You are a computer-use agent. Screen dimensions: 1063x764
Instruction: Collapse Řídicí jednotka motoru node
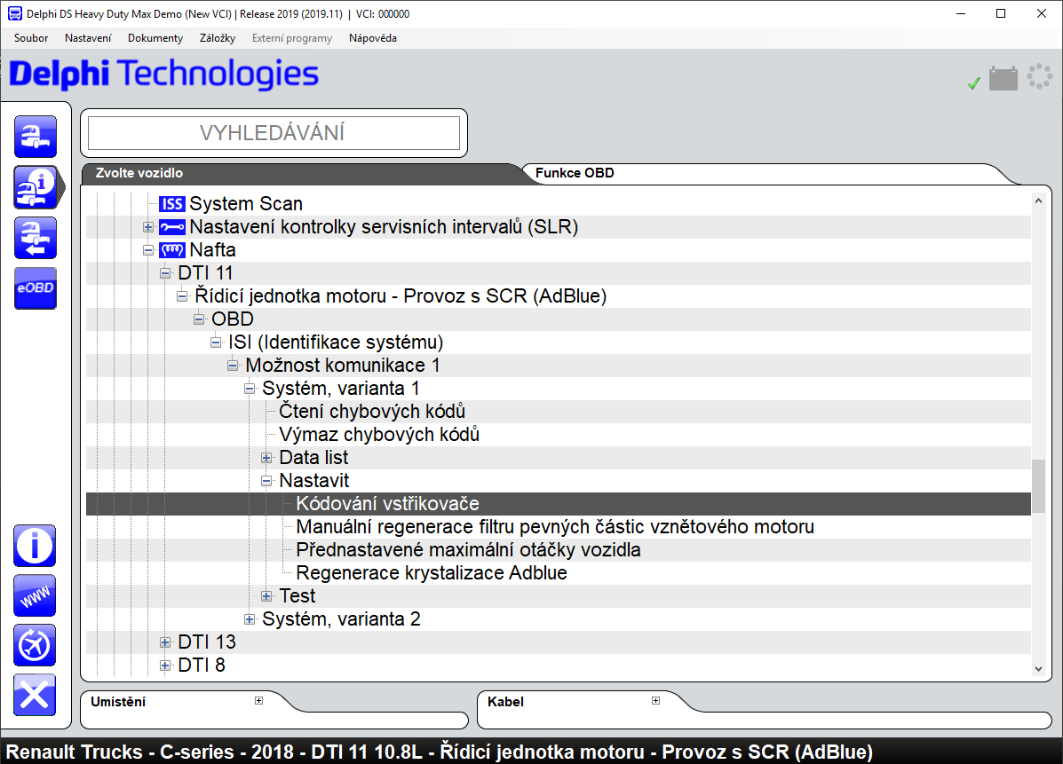(x=182, y=296)
